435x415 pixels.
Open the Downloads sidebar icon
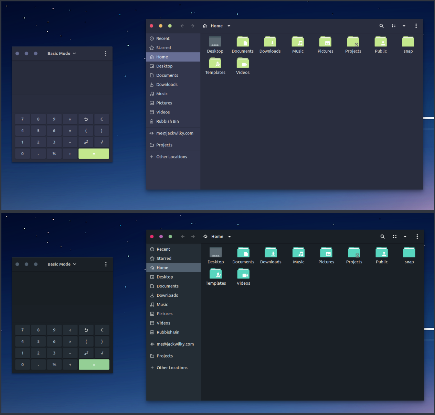pos(152,84)
